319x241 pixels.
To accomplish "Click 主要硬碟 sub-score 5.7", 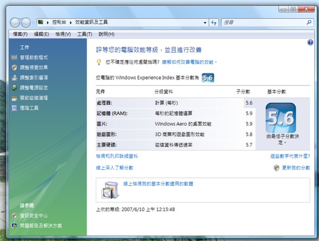I will (249, 145).
